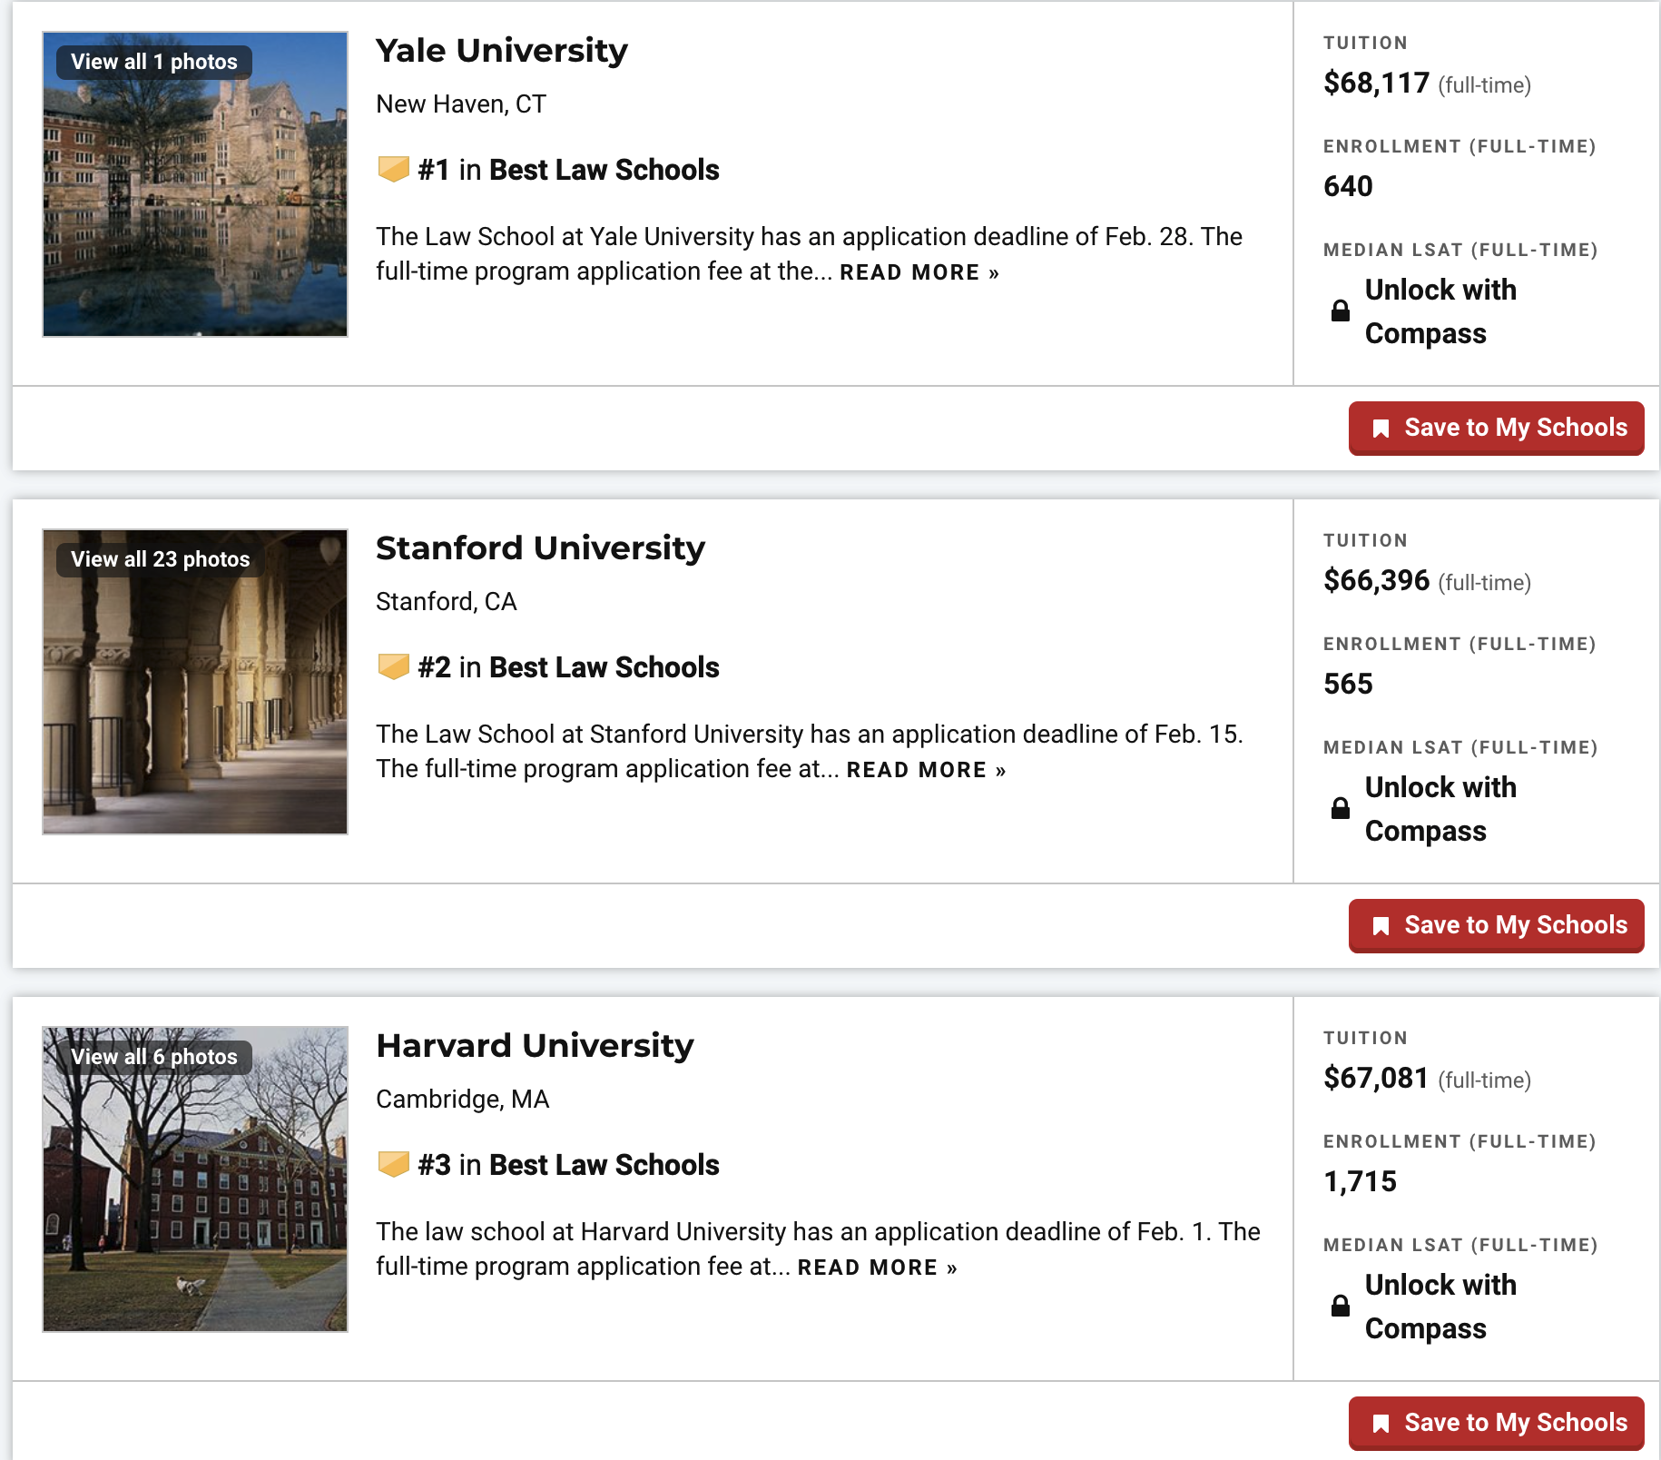
Task: Unlock Yale's median LSAT with Compass
Action: tap(1440, 311)
